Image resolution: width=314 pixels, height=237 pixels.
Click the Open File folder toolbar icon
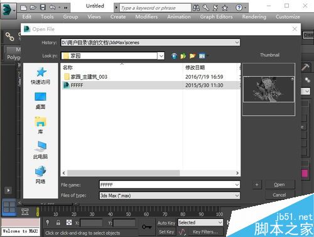pyautogui.click(x=33, y=8)
